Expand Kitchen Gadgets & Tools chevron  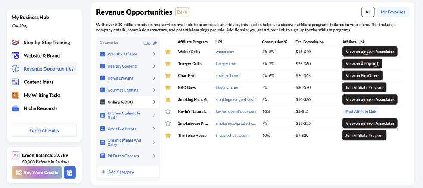(x=154, y=115)
